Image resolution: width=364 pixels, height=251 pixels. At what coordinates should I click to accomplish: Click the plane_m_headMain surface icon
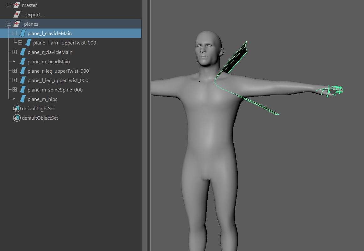point(22,62)
